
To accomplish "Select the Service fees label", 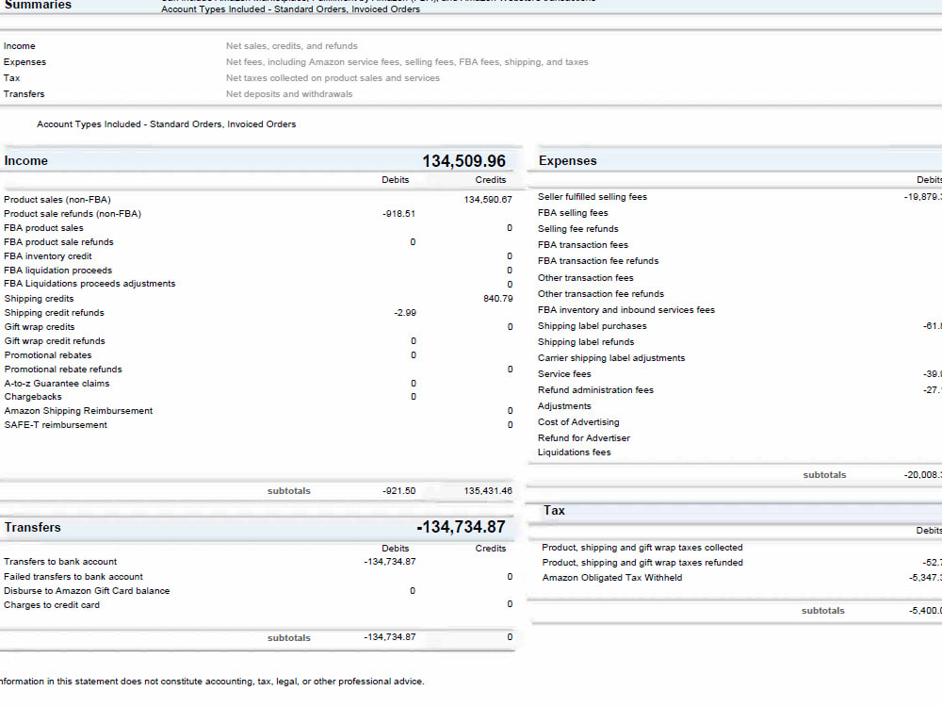I will coord(564,374).
